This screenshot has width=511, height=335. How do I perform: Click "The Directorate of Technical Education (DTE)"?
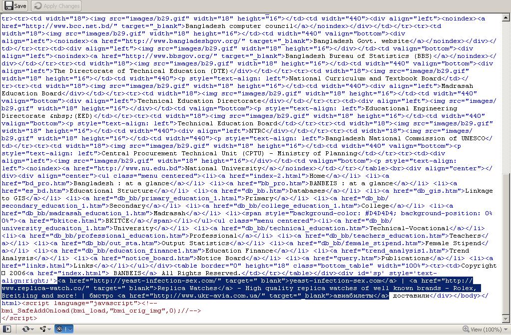(141, 71)
